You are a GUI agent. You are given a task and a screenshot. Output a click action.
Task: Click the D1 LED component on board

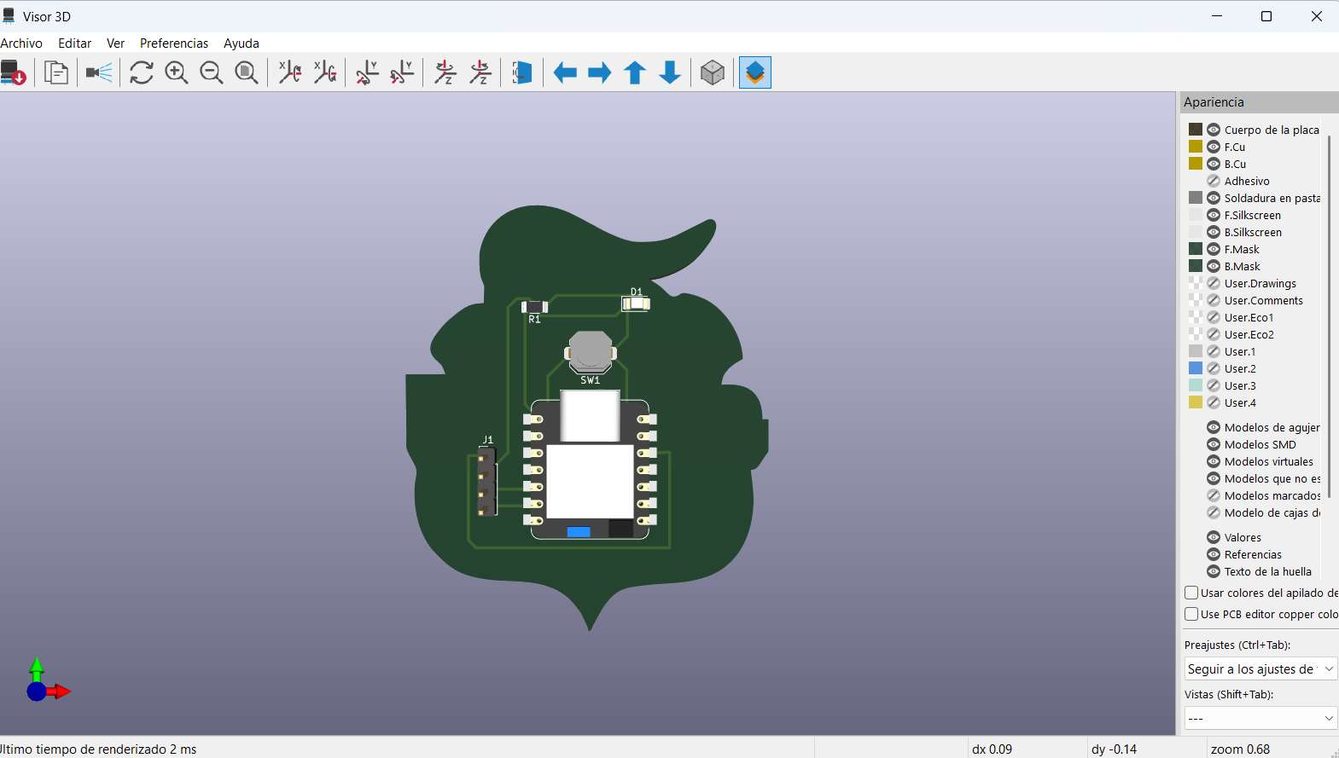(x=636, y=303)
